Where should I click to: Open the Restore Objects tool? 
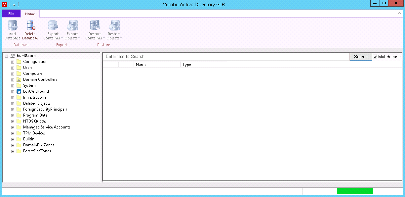pos(114,30)
